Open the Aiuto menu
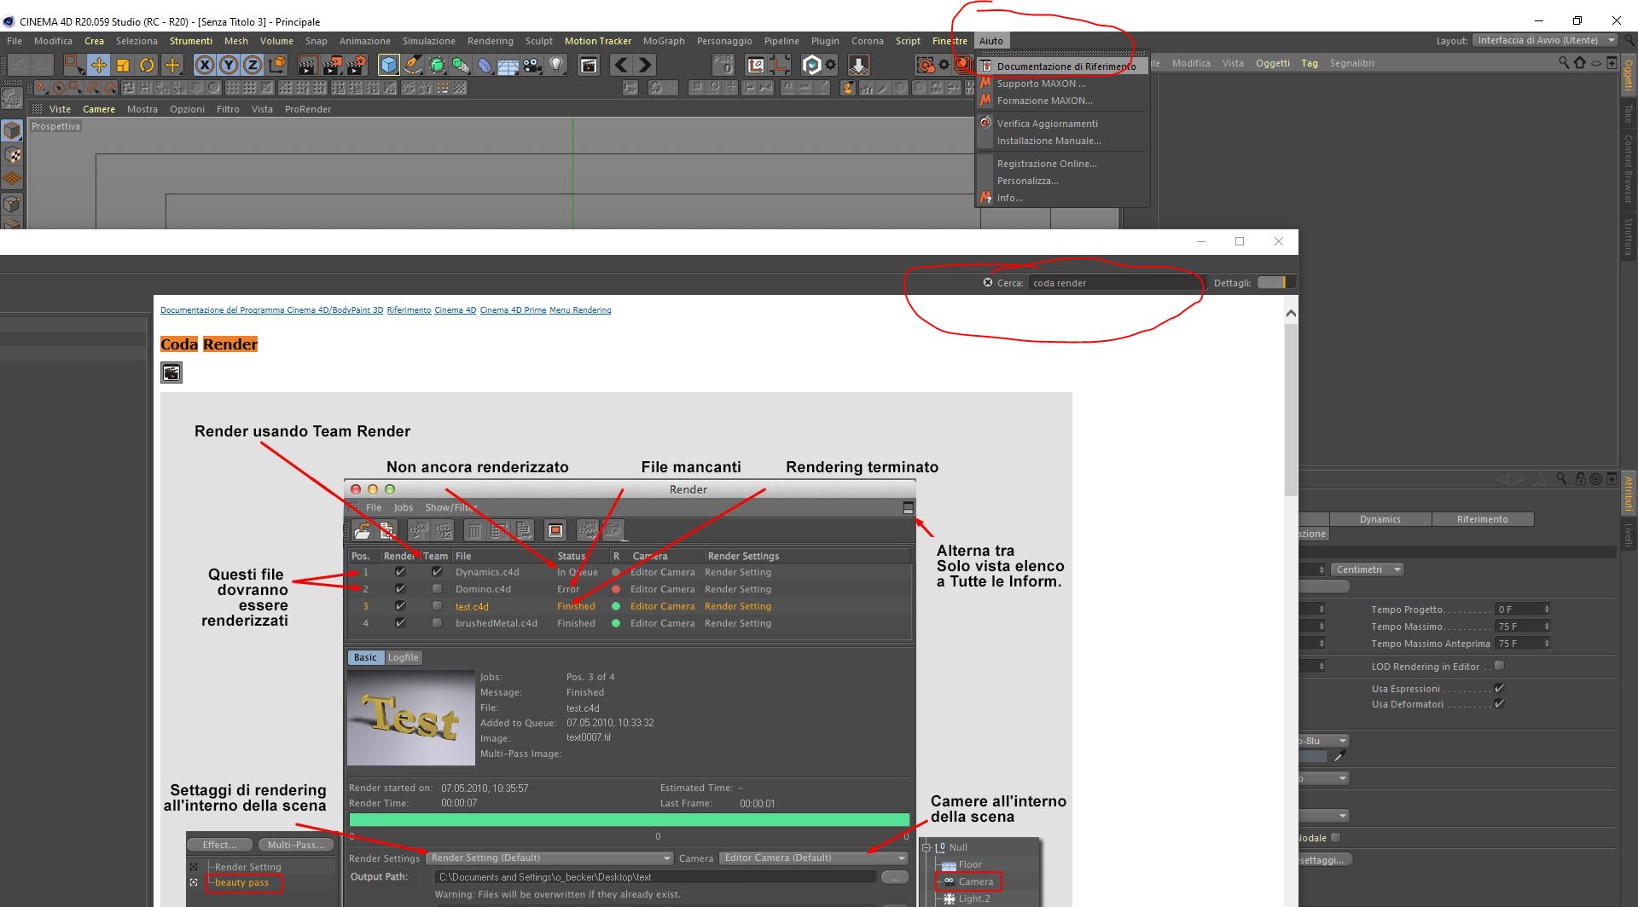This screenshot has height=907, width=1638. click(x=991, y=41)
